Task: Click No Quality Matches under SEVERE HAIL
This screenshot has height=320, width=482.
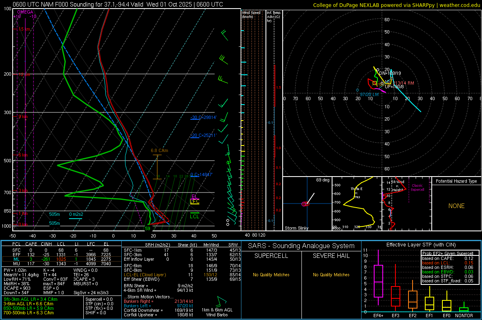Action: (x=331, y=275)
